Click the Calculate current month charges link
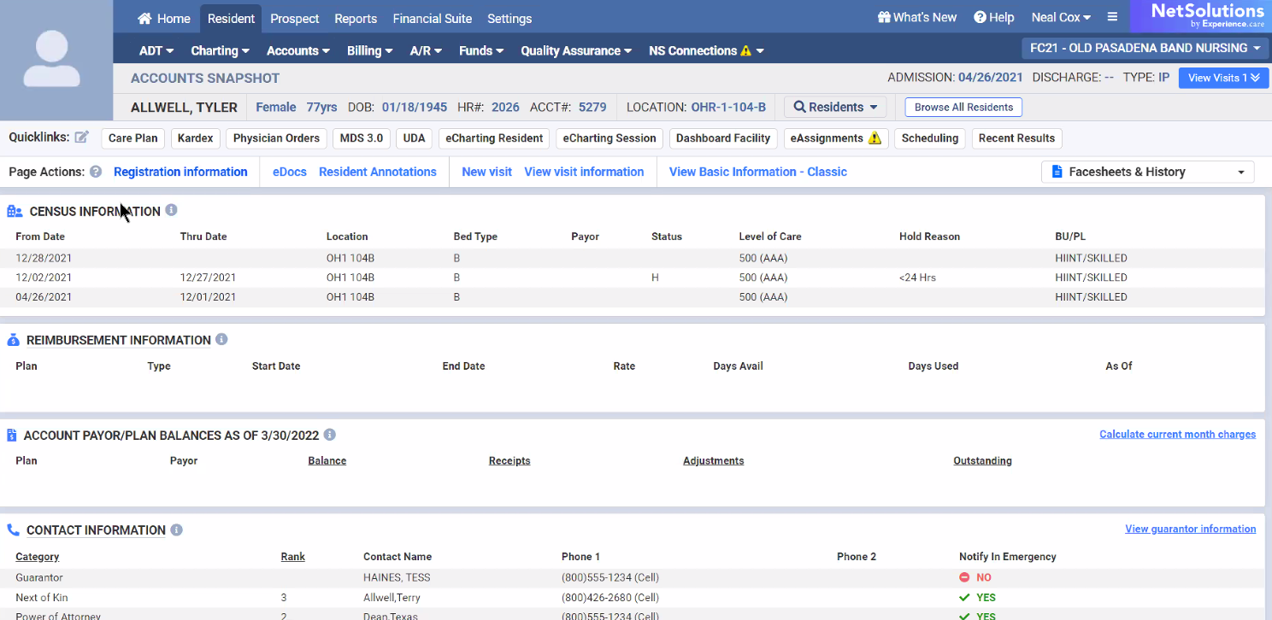The height and width of the screenshot is (620, 1272). coord(1177,435)
